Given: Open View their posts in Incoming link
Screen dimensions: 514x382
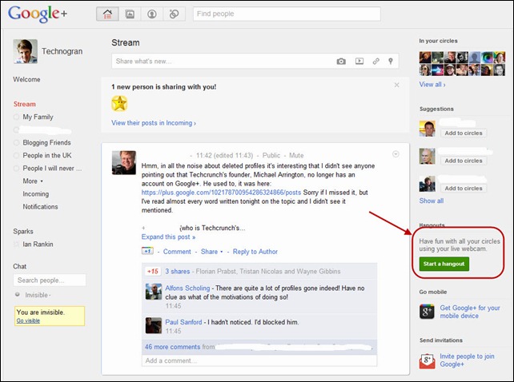Looking at the screenshot, I should point(154,123).
